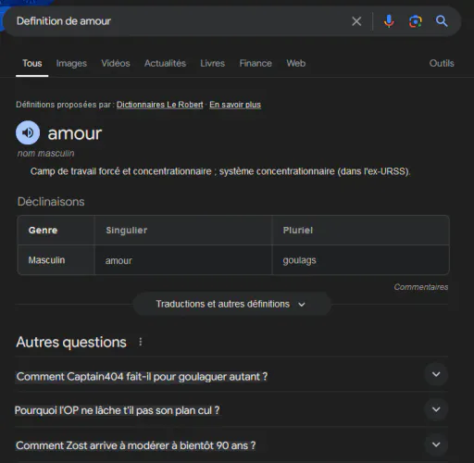
Task: Clear the search query with the X icon
Action: [356, 21]
